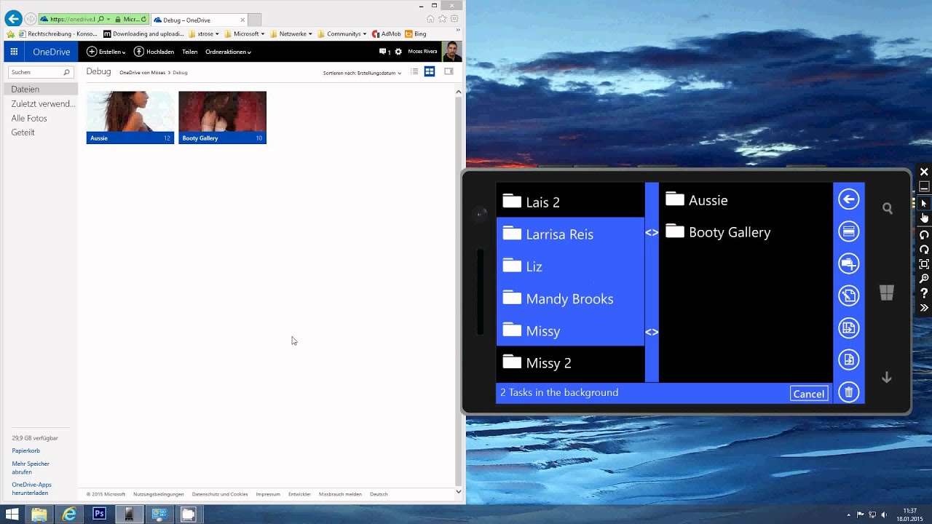Click the emulator fit to screen icon

pyautogui.click(x=924, y=263)
